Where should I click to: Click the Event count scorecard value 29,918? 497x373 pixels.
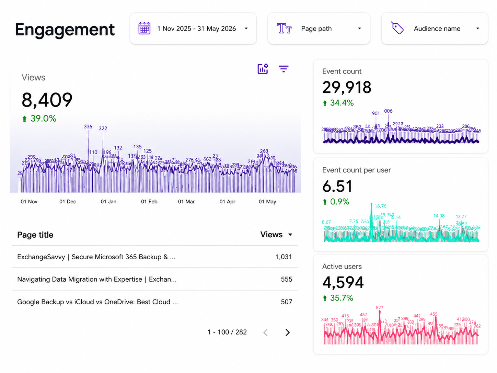point(347,87)
